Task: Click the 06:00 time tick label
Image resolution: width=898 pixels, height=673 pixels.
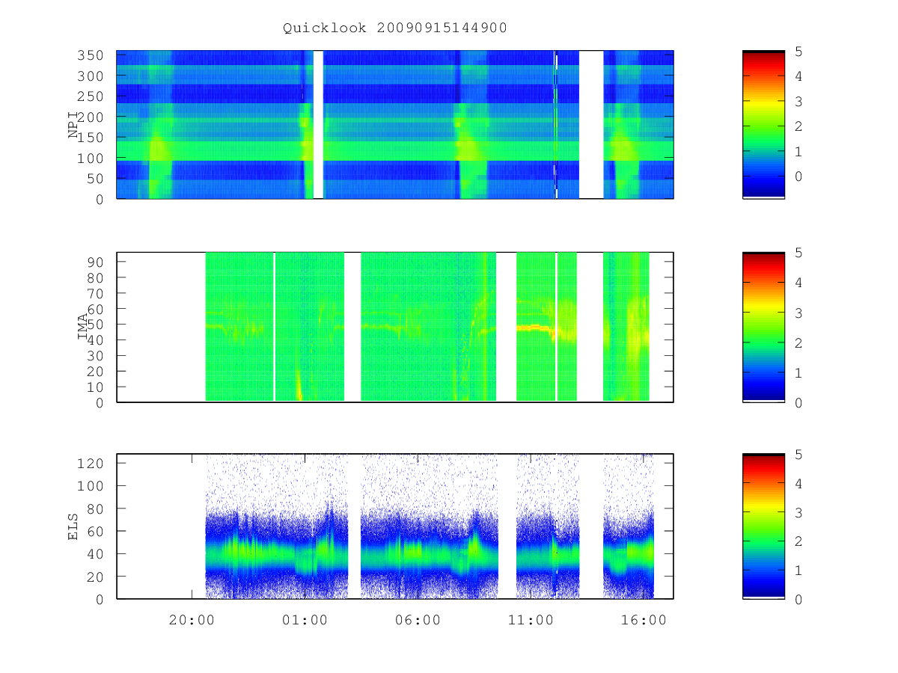Action: (x=418, y=620)
